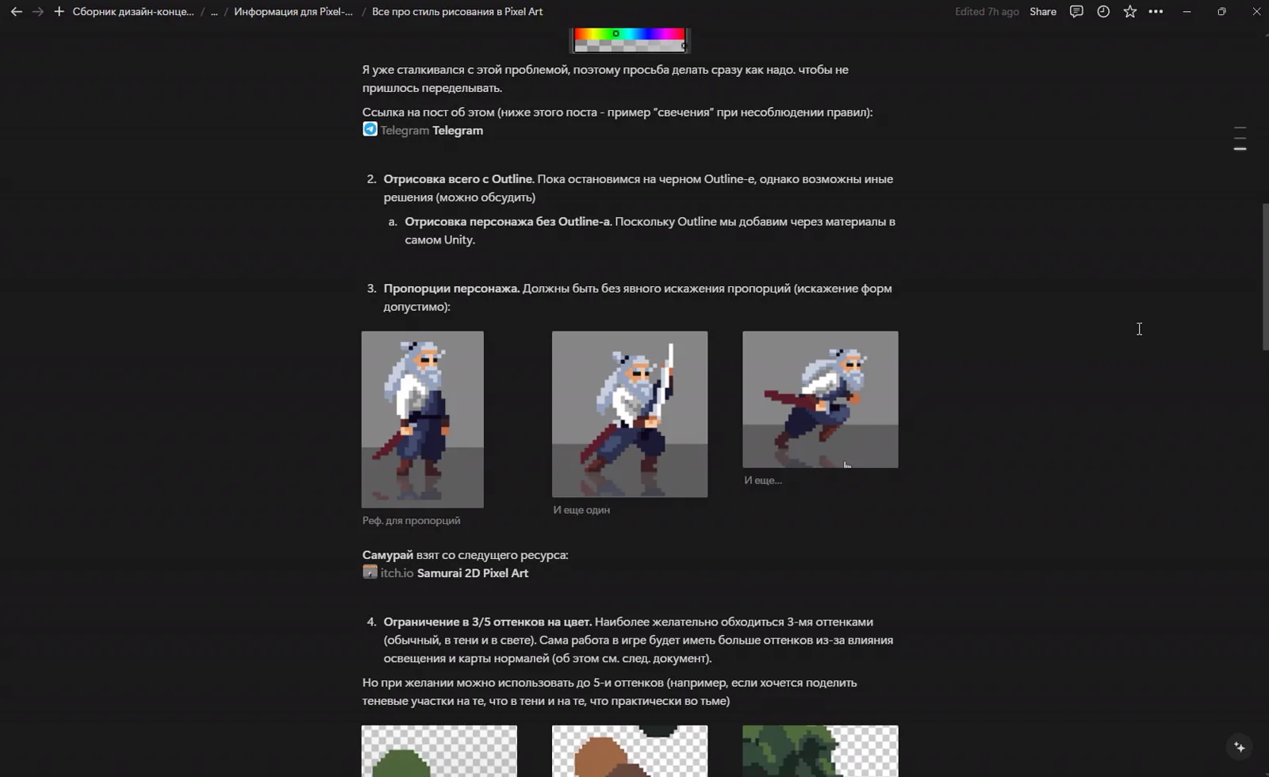Open the Share menu
This screenshot has height=777, width=1269.
pyautogui.click(x=1043, y=12)
